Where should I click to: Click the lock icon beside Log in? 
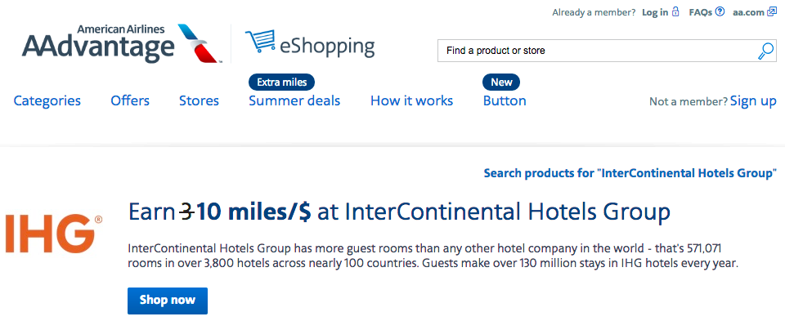click(x=676, y=11)
